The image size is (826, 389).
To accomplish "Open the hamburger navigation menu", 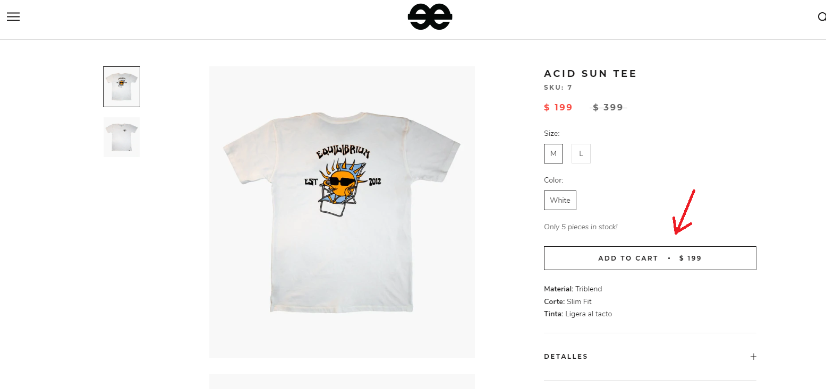I will pos(13,16).
